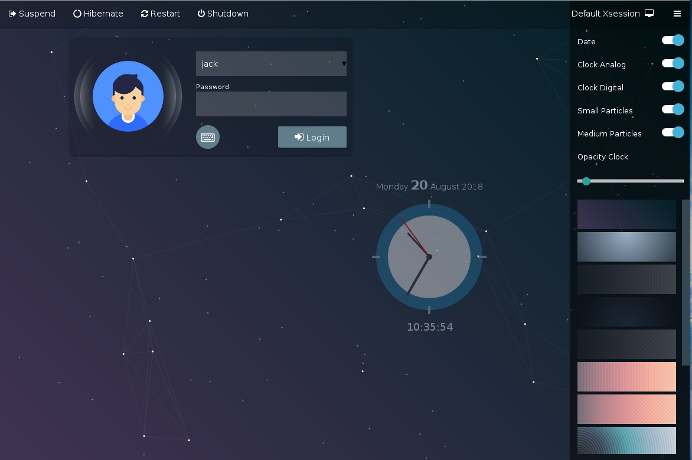Click the user avatar picture
The image size is (692, 460).
128,96
